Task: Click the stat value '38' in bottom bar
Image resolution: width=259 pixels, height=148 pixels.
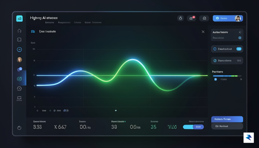Action: 114,127
